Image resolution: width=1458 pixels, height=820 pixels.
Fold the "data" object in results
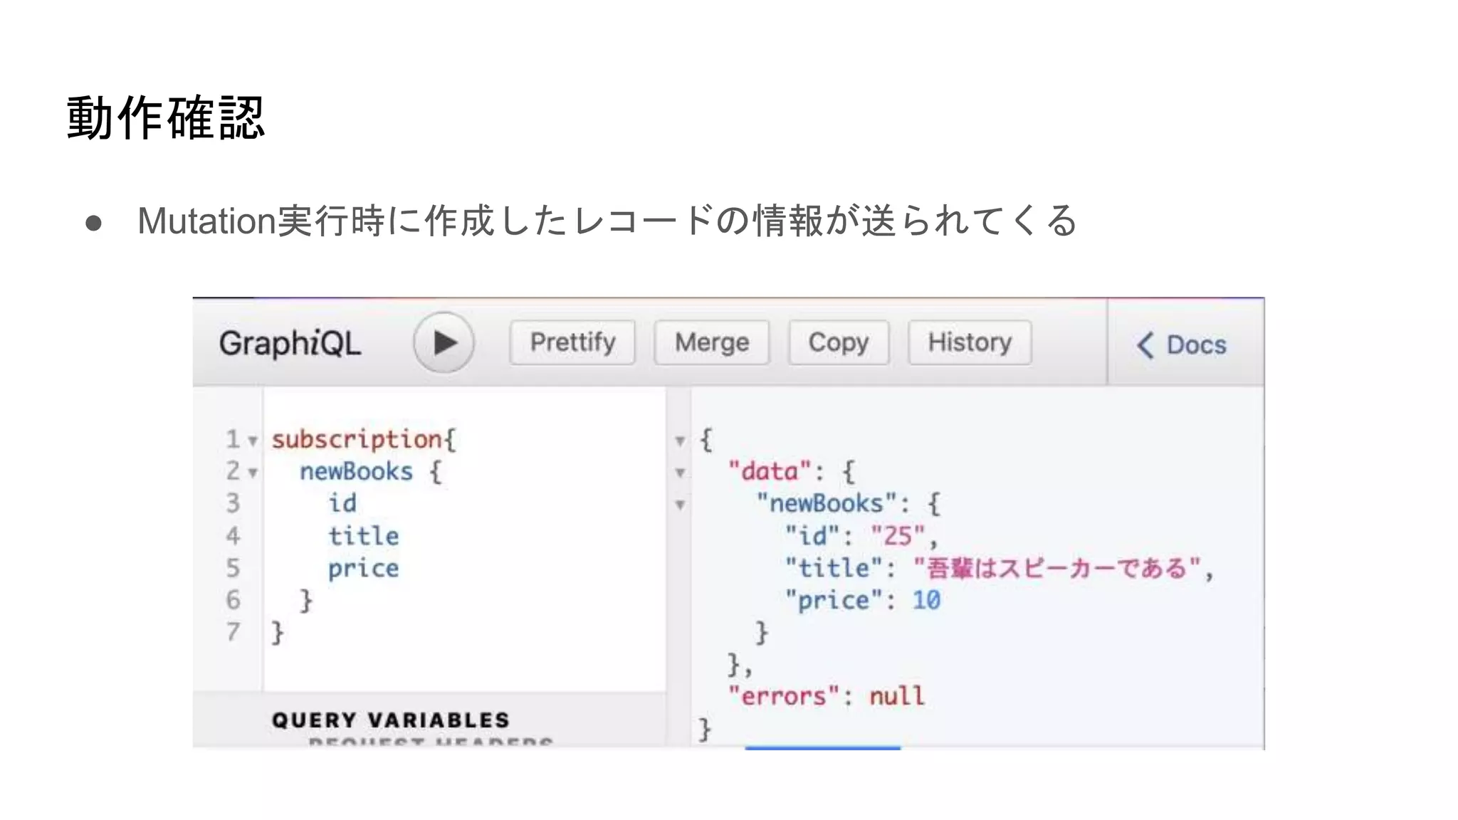click(x=680, y=473)
